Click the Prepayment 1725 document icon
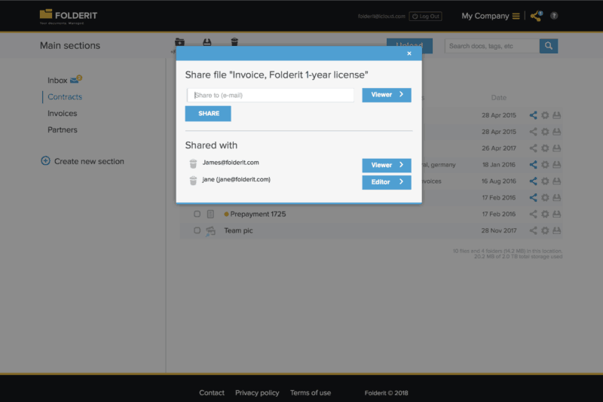 [210, 214]
